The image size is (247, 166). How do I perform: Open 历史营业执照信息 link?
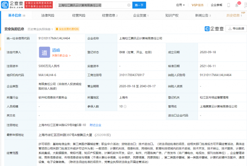(40, 29)
